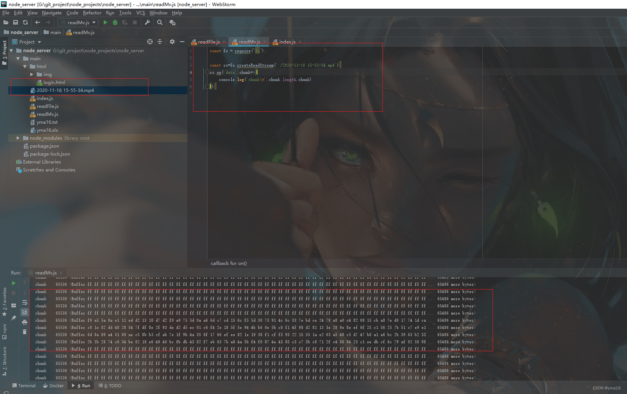
Task: Expand the img folder
Action: pyautogui.click(x=32, y=75)
